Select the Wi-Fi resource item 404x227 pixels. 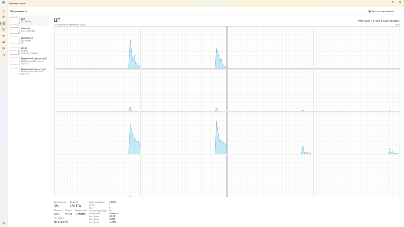click(29, 51)
